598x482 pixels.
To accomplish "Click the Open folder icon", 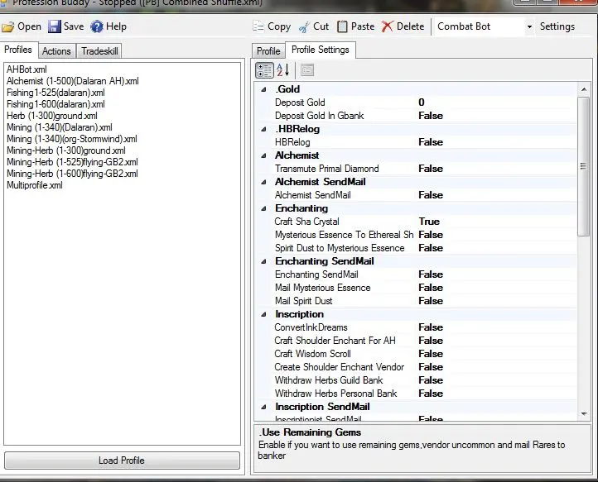I will 7,26.
